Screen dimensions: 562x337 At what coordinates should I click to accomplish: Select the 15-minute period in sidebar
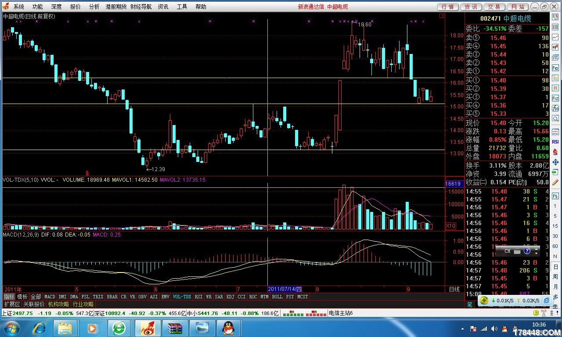coord(555,226)
